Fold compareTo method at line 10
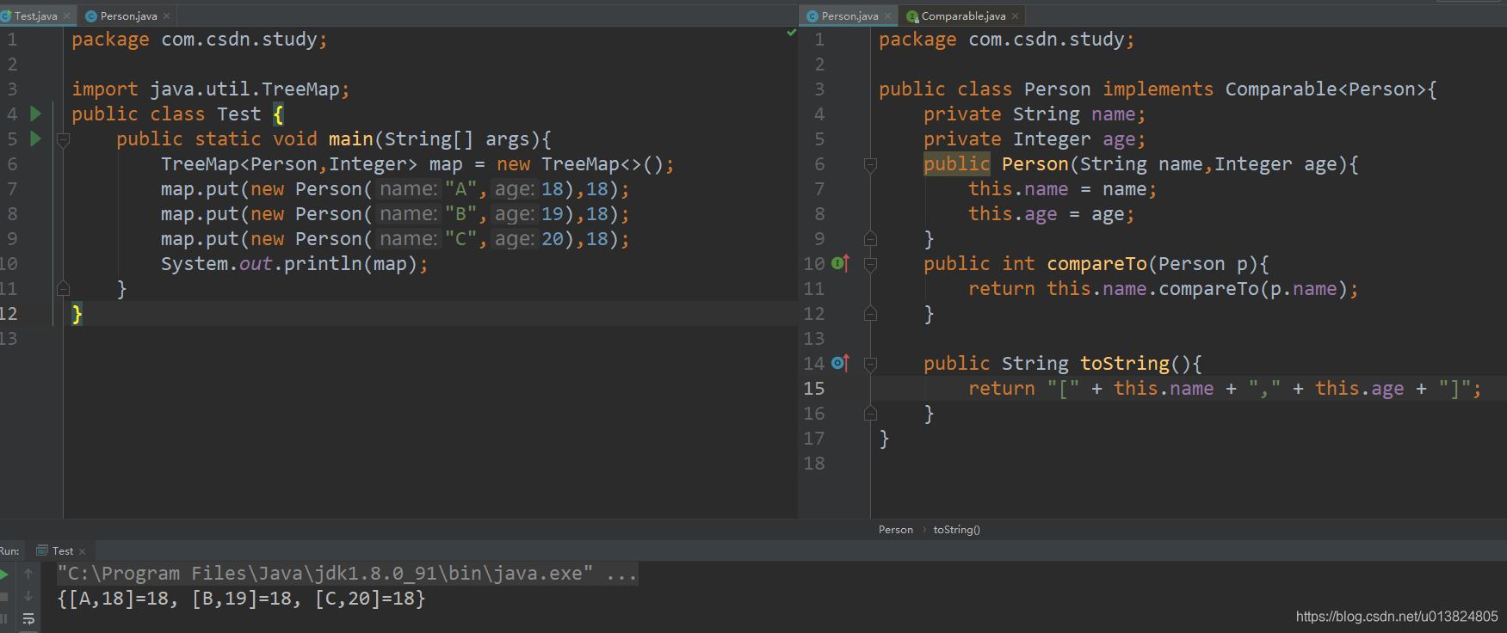Viewport: 1507px width, 633px height. click(x=870, y=263)
